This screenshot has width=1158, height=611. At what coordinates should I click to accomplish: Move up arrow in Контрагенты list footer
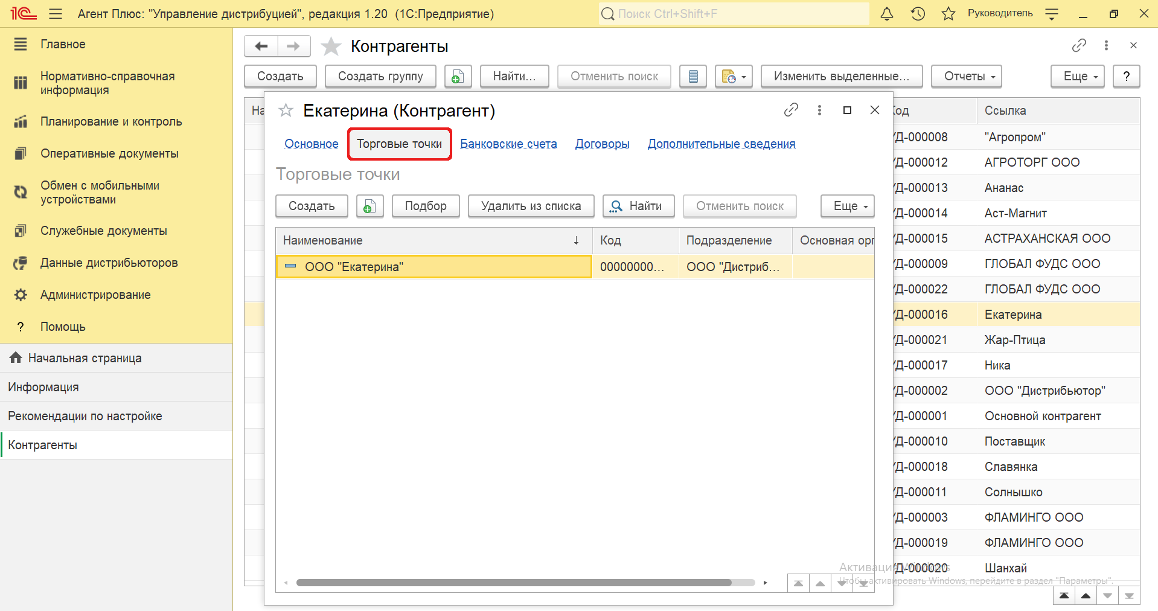pyautogui.click(x=1086, y=596)
